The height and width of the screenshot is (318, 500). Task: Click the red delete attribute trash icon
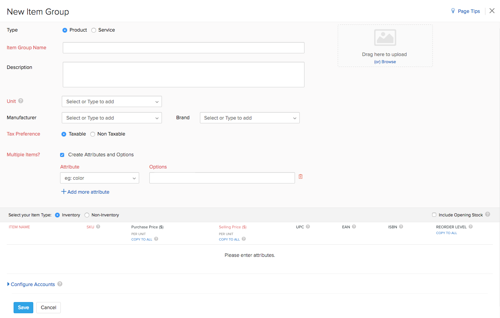300,176
